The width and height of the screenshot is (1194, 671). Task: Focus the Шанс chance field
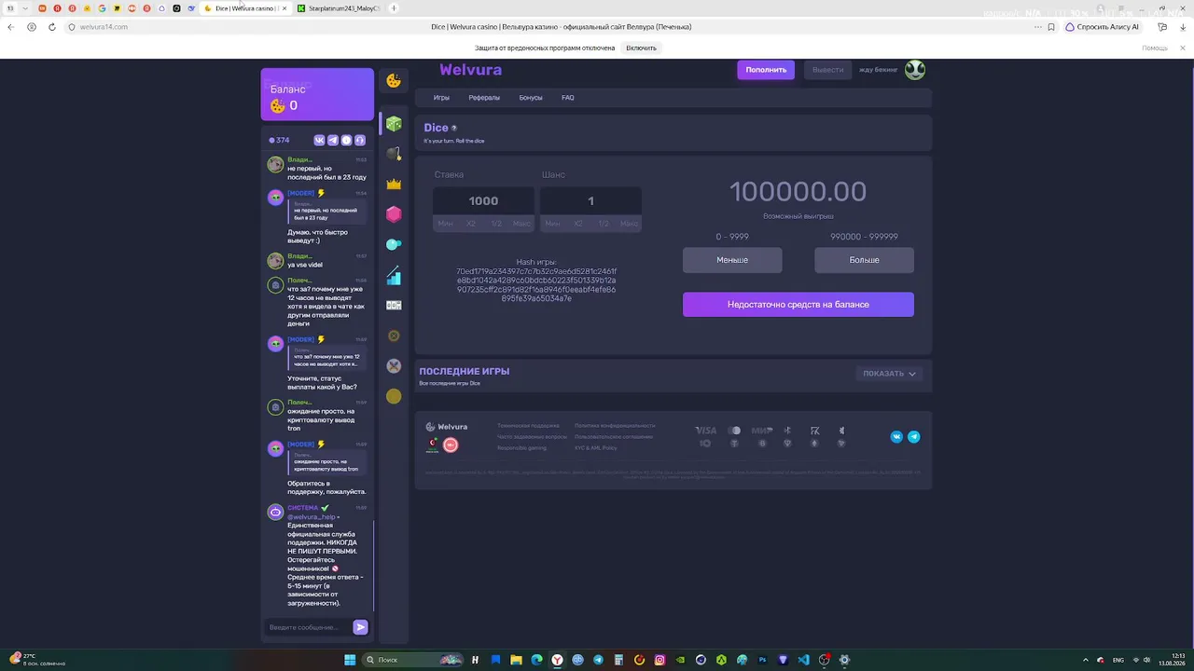[590, 200]
